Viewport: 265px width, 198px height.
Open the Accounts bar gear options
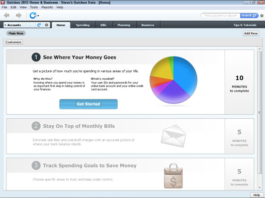46,25
